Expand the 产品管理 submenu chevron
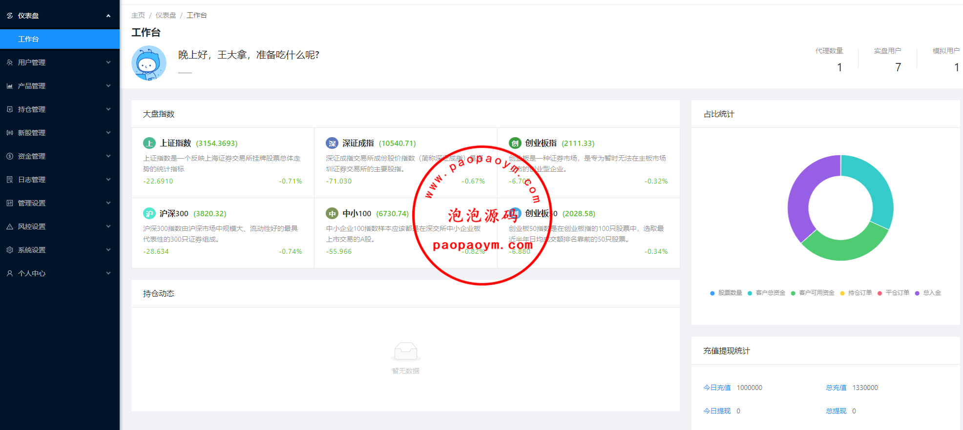This screenshot has height=430, width=963. [108, 86]
